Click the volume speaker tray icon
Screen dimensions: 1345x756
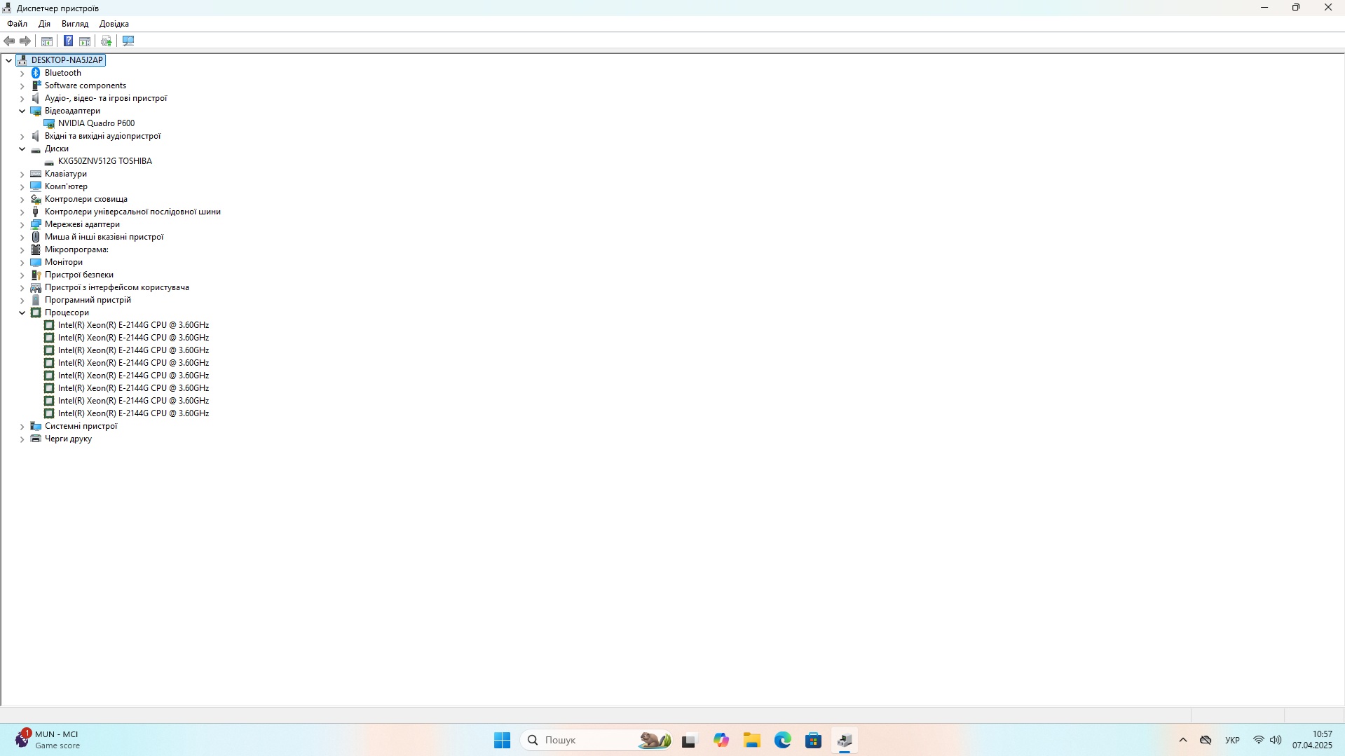tap(1276, 740)
